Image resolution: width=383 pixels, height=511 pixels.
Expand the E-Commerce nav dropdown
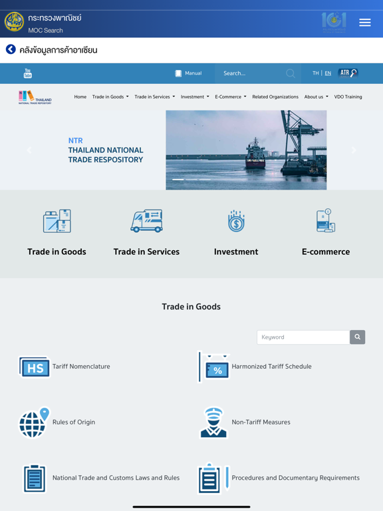pos(231,96)
